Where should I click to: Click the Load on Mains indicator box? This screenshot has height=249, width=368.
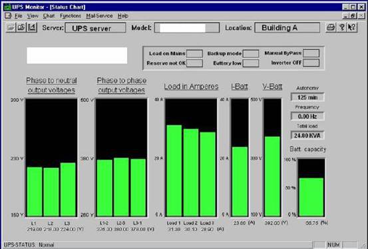coord(194,53)
